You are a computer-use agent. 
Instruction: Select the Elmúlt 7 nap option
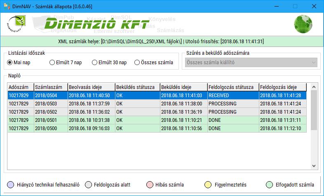click(66, 62)
